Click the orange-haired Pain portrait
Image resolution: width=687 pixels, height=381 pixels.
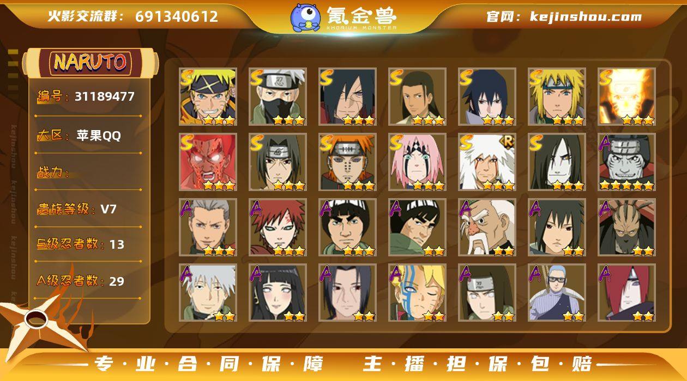tap(347, 162)
